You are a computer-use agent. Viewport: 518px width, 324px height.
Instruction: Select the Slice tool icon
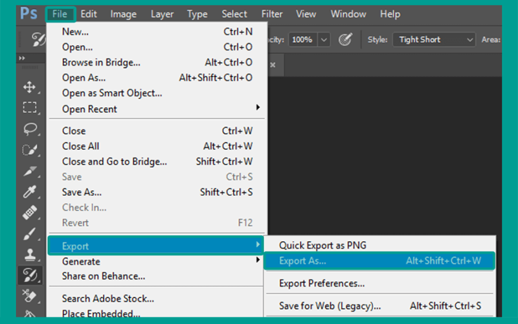click(x=30, y=171)
